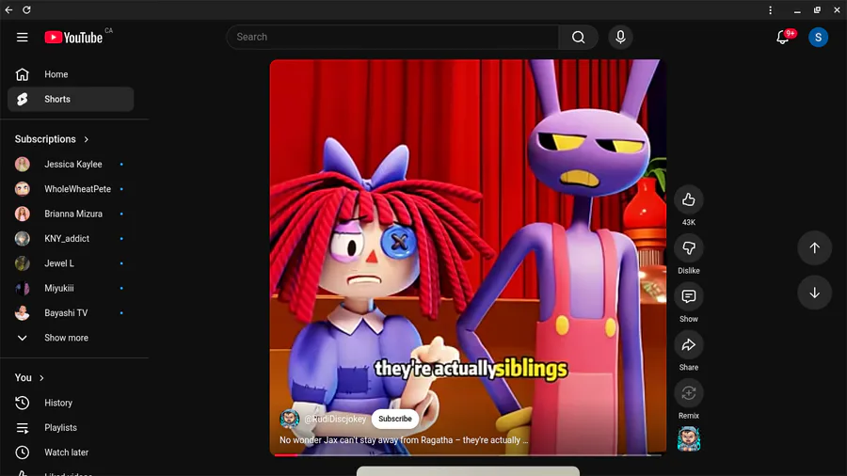Open the hamburger guide menu
This screenshot has width=847, height=476.
[23, 38]
